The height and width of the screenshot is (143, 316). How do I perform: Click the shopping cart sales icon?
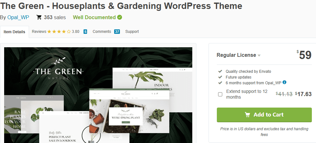coord(39,17)
